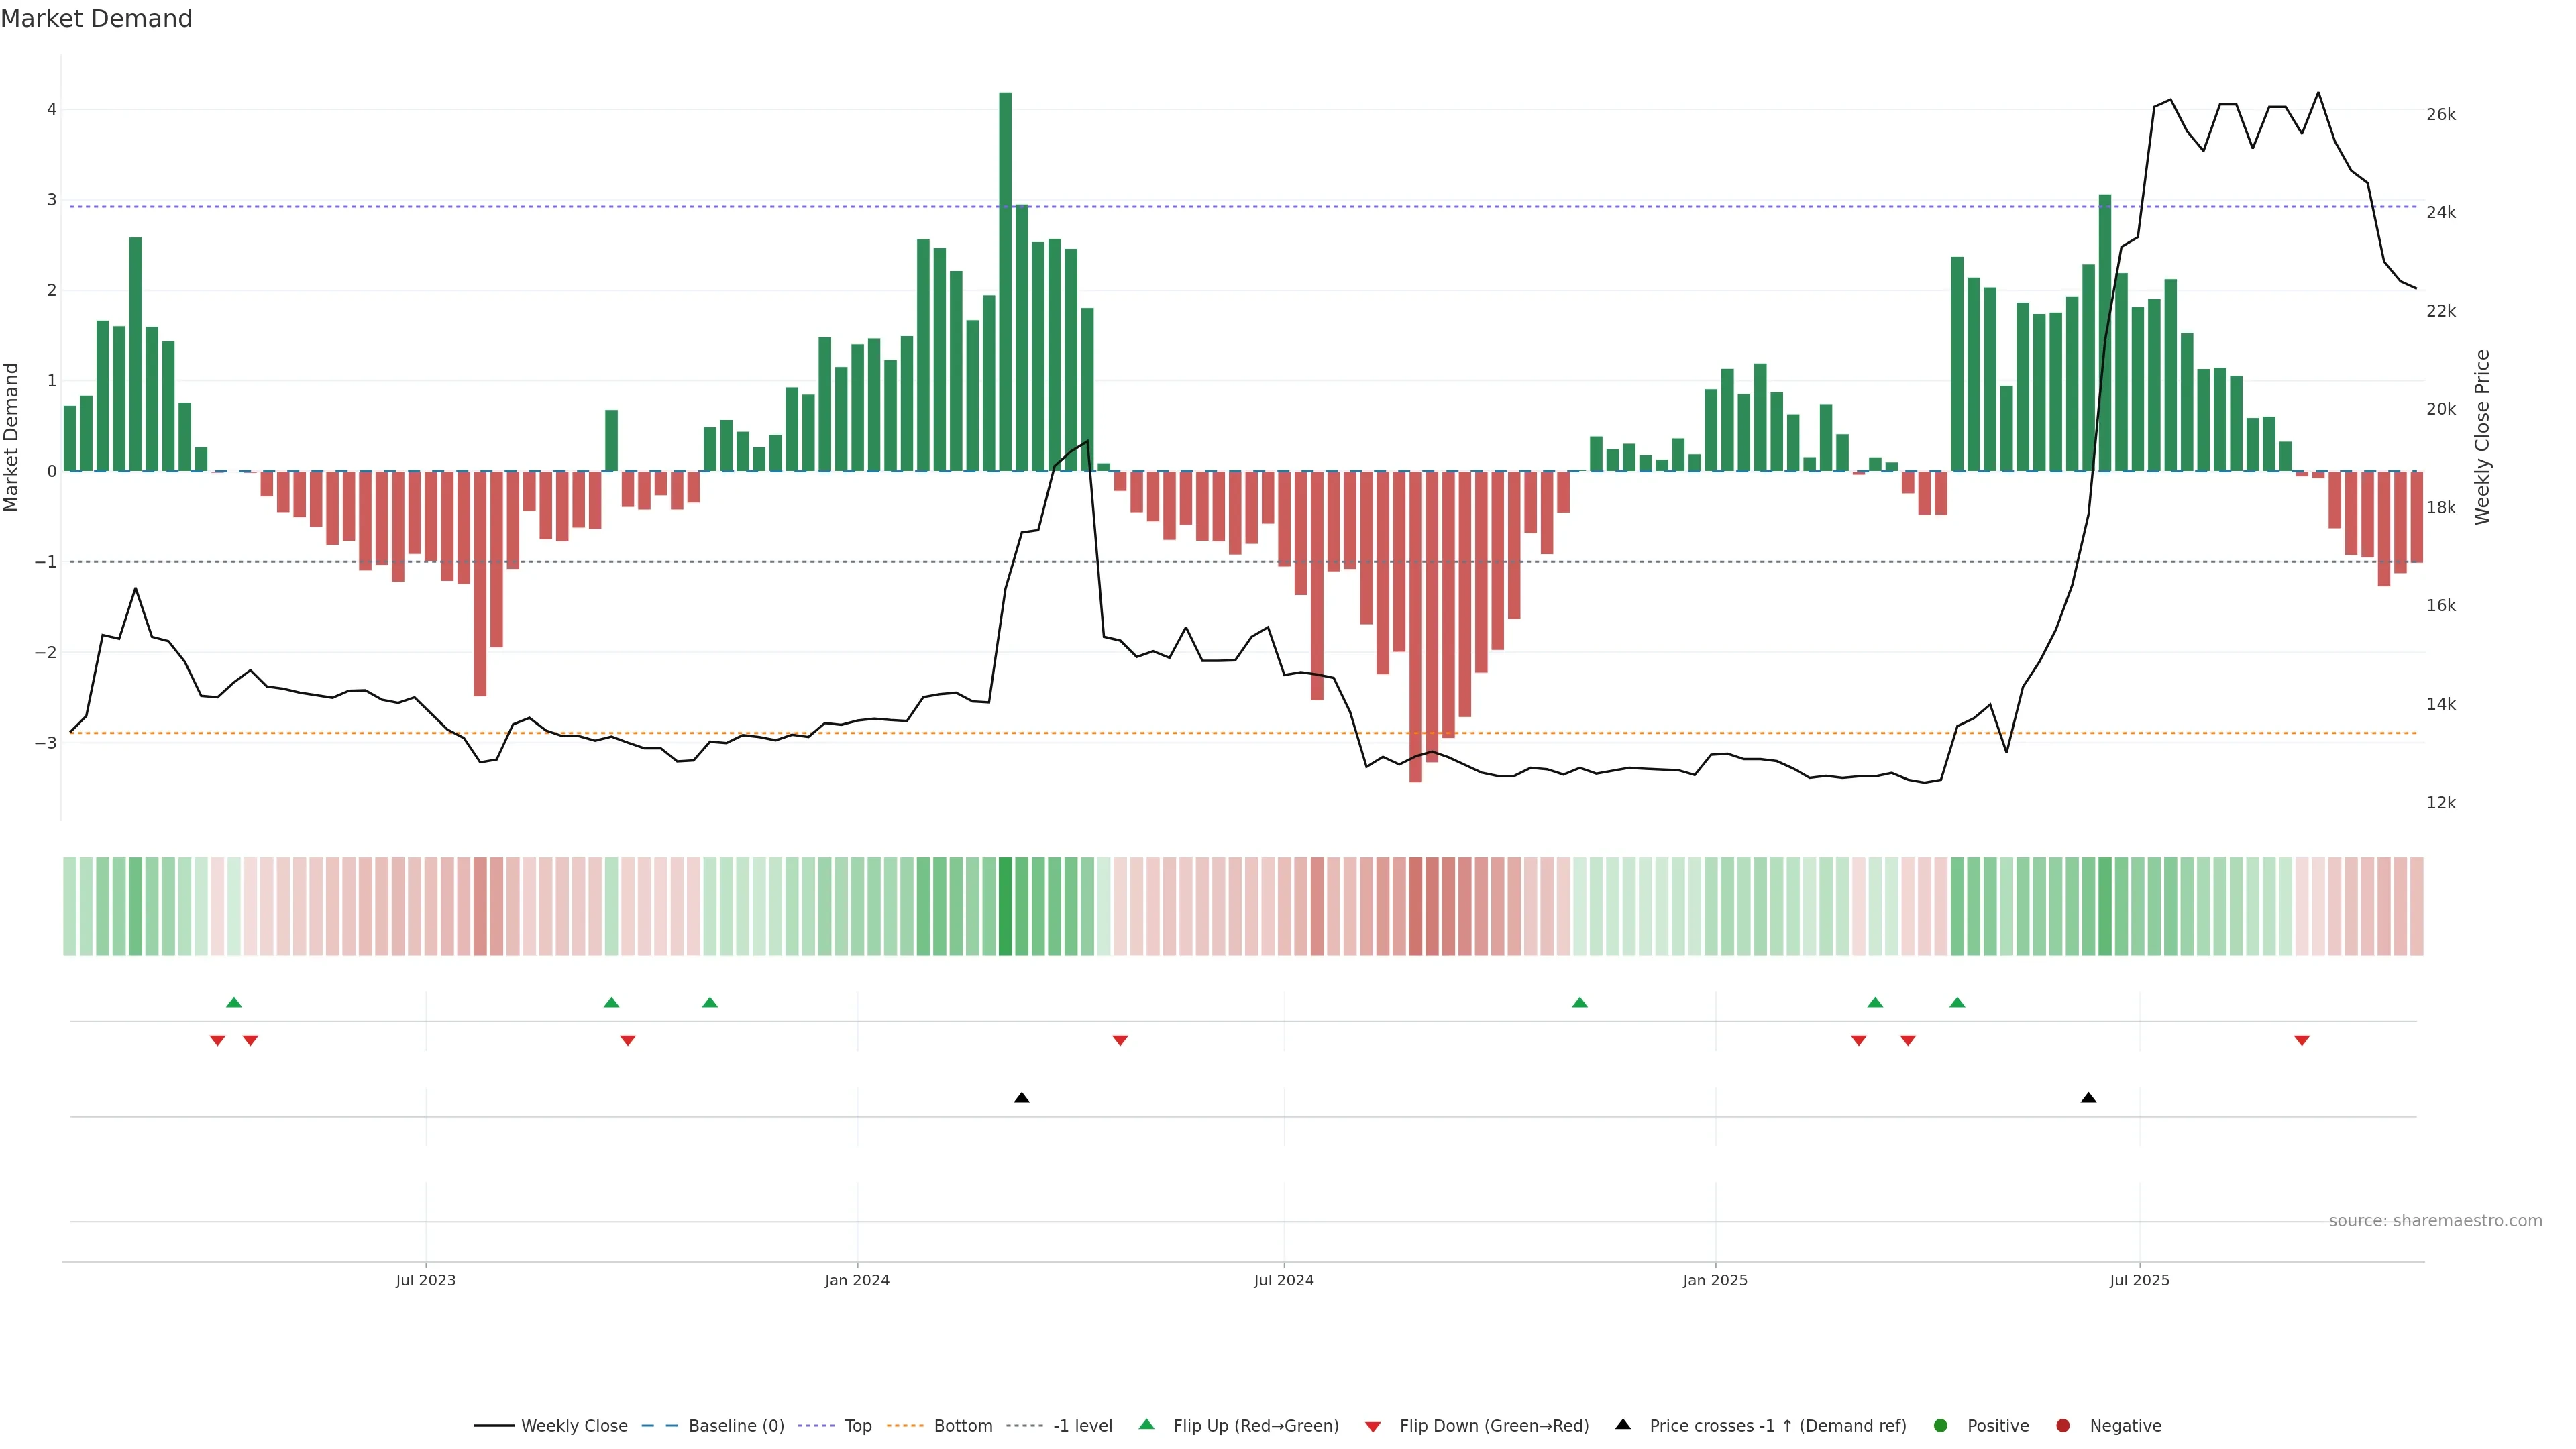
Task: Click the Market Demand chart title
Action: (x=96, y=19)
